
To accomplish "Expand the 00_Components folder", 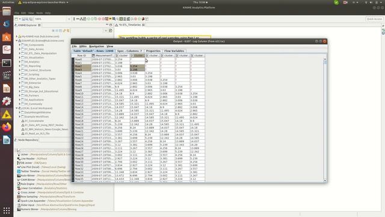I will [20, 45].
